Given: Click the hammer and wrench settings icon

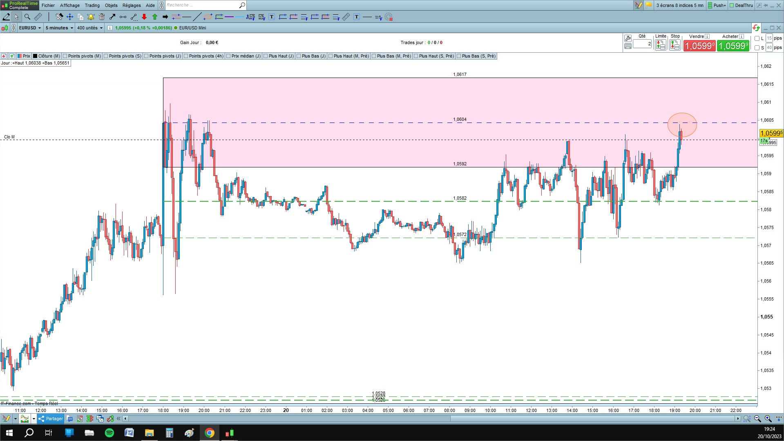Looking at the screenshot, I should tap(59, 17).
